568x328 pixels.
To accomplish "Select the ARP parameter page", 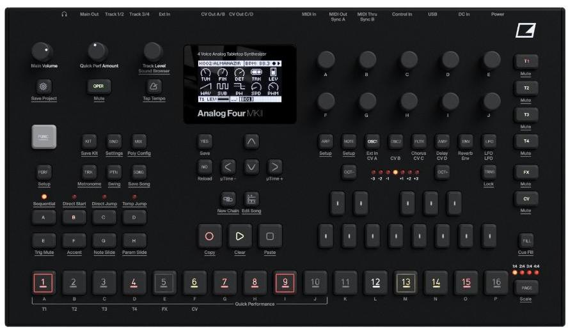I will (x=326, y=141).
